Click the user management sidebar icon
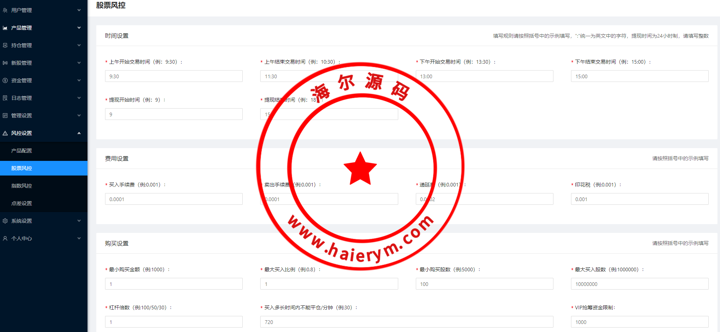Image resolution: width=720 pixels, height=332 pixels. point(5,10)
